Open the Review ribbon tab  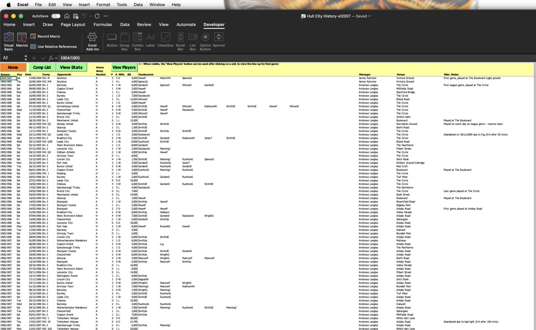pos(144,25)
